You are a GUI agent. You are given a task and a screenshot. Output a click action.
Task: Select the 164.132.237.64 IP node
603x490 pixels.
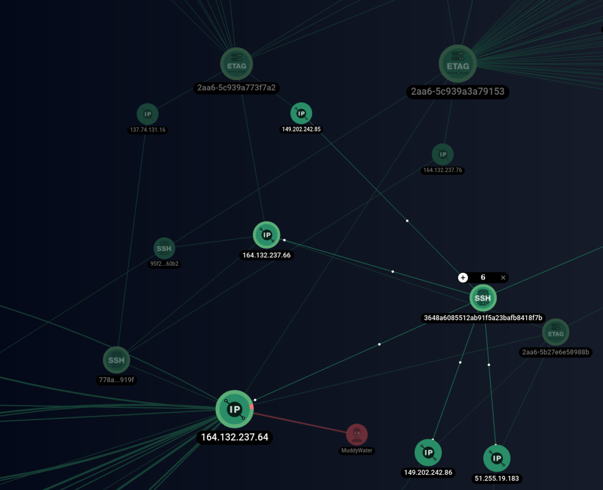(234, 409)
